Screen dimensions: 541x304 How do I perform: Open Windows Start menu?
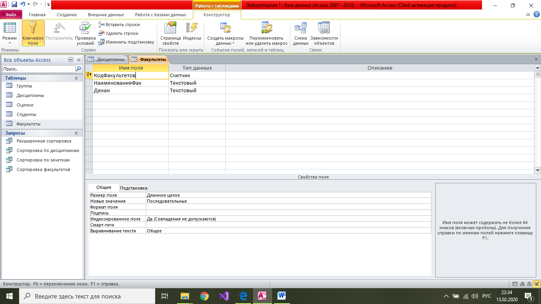[x=10, y=296]
